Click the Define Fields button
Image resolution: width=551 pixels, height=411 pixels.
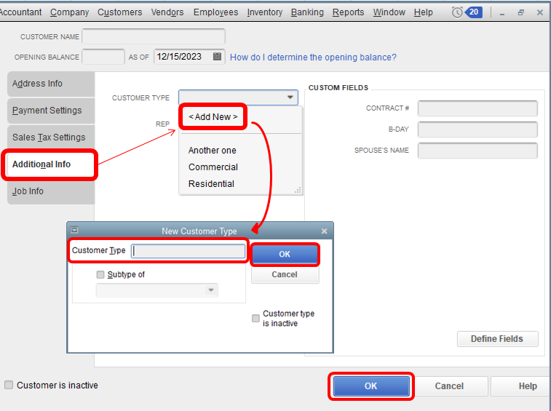(x=497, y=339)
